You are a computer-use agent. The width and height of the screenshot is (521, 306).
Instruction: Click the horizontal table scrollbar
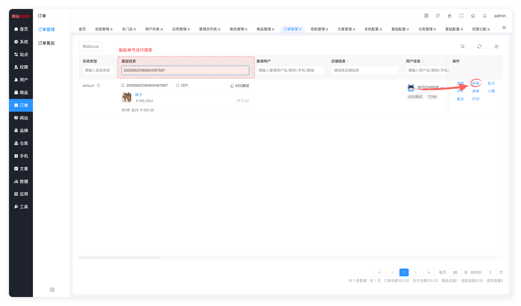[120, 257]
